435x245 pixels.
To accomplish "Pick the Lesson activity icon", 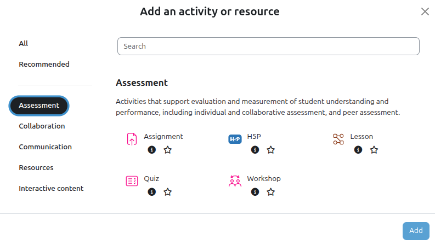I will click(x=338, y=139).
